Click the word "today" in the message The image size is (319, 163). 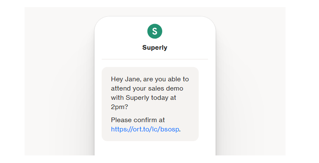159,98
